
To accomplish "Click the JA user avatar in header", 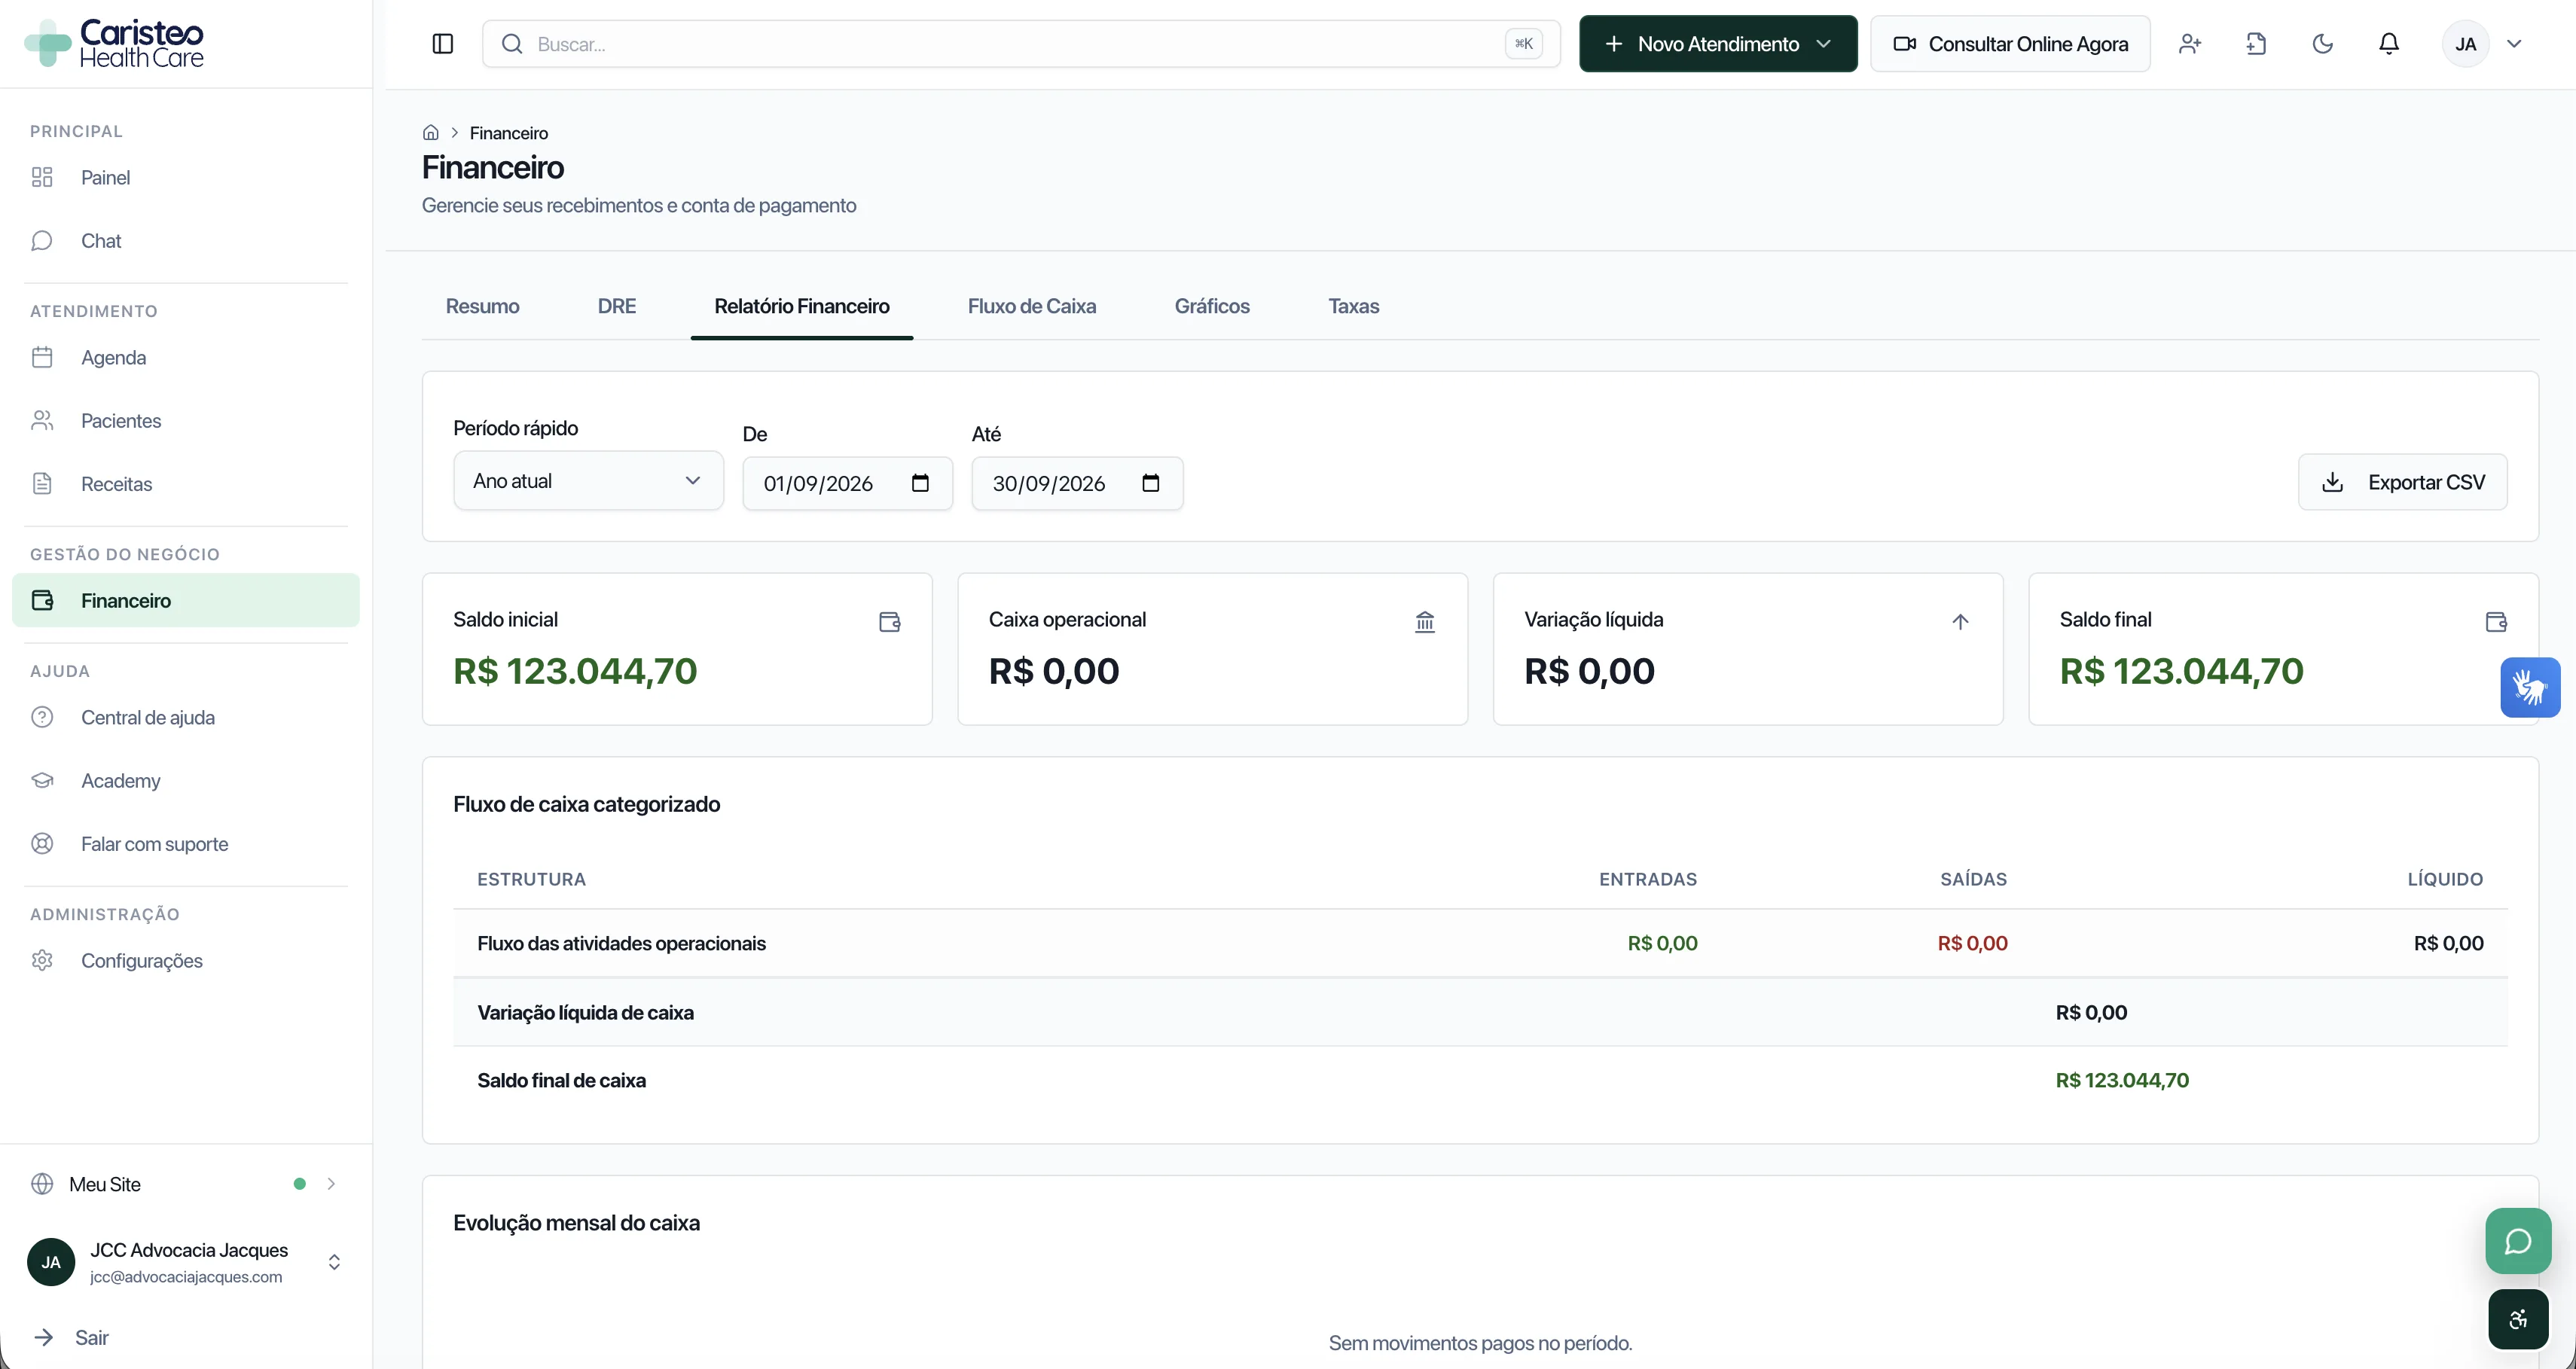I will point(2465,44).
